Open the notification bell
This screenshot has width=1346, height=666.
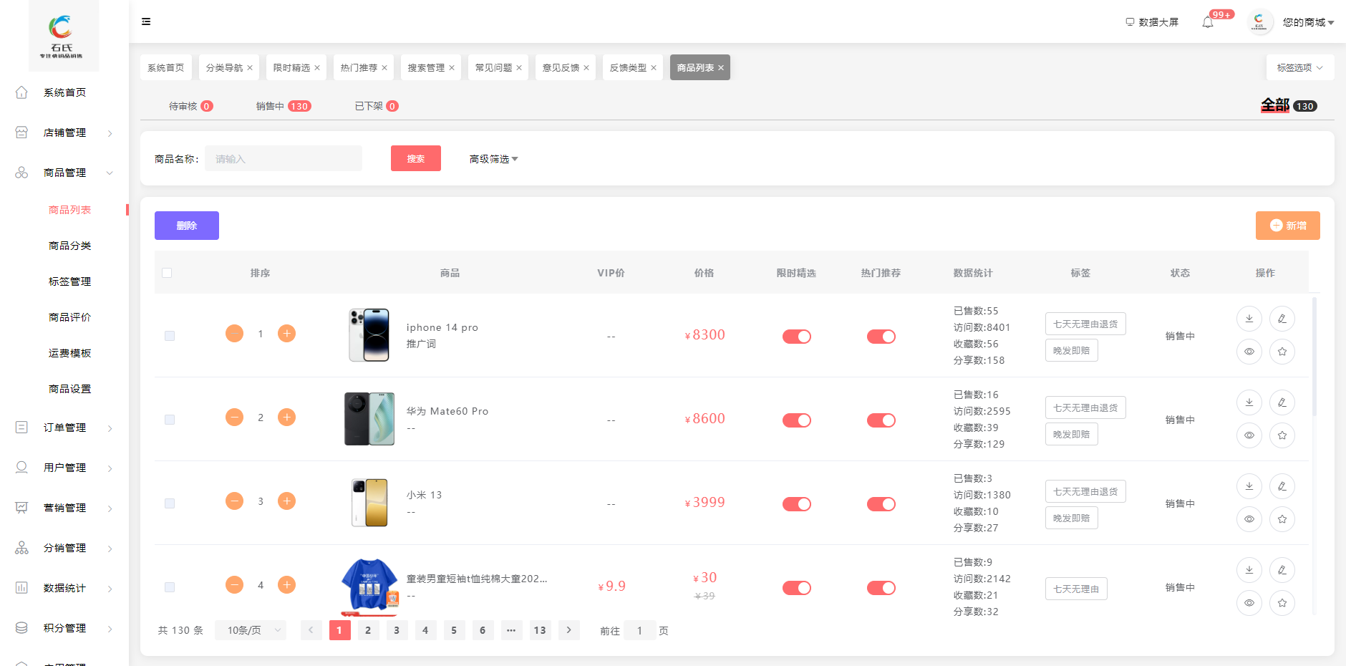click(1208, 22)
